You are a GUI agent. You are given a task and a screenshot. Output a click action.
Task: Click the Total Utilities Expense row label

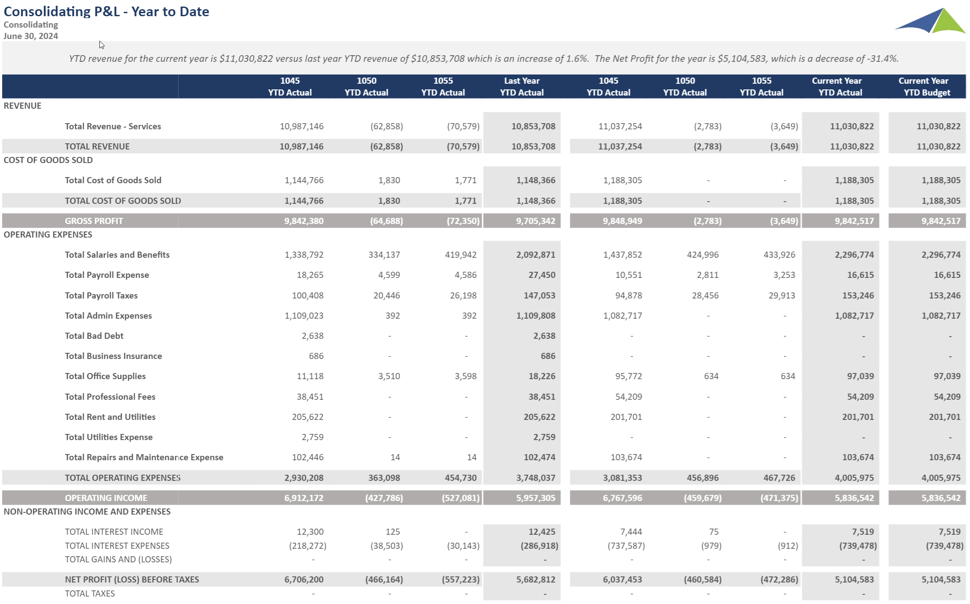coord(109,437)
